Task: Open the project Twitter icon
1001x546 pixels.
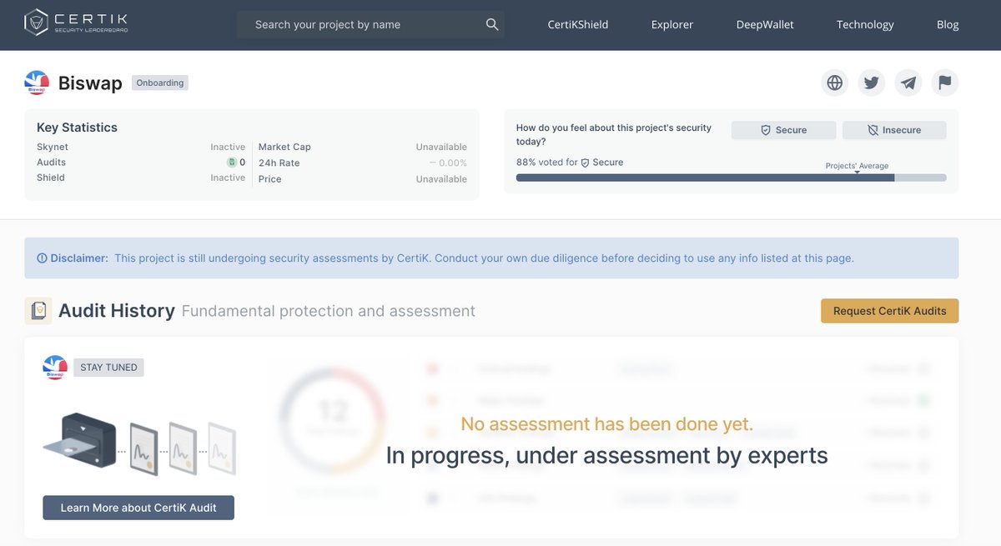Action: [x=872, y=83]
